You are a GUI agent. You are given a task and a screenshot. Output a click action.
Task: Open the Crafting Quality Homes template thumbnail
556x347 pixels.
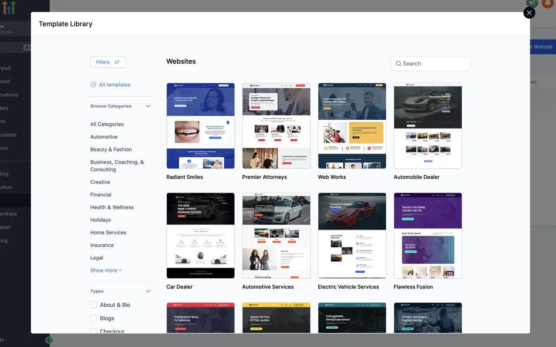tap(201, 318)
